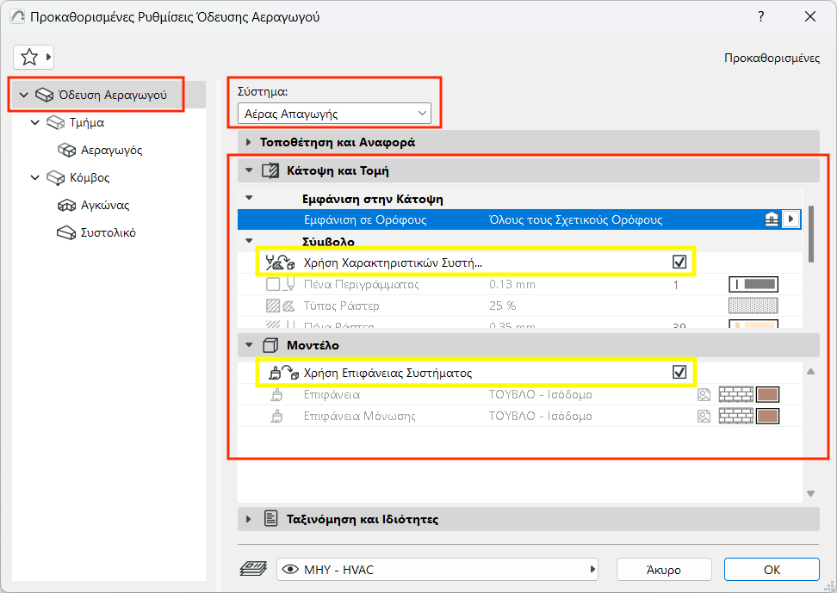The width and height of the screenshot is (837, 593).
Task: Select Αγκώνας in the tree
Action: point(105,206)
